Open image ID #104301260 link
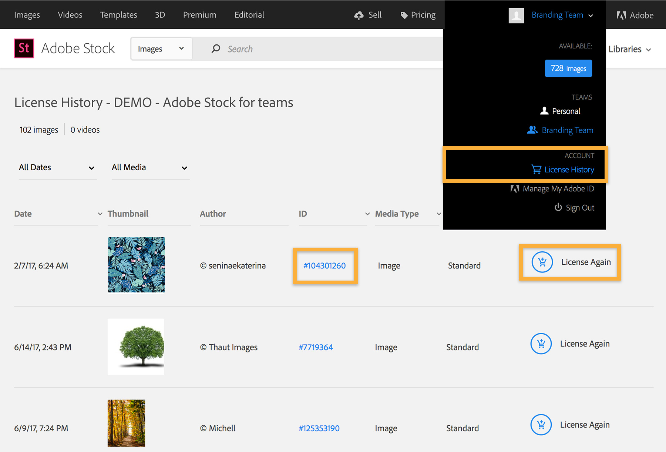 point(324,266)
